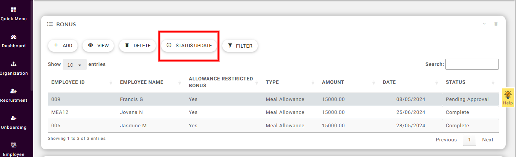Click the Add bonus button

63,46
